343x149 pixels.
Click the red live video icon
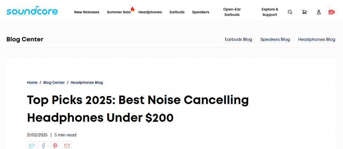[332, 12]
